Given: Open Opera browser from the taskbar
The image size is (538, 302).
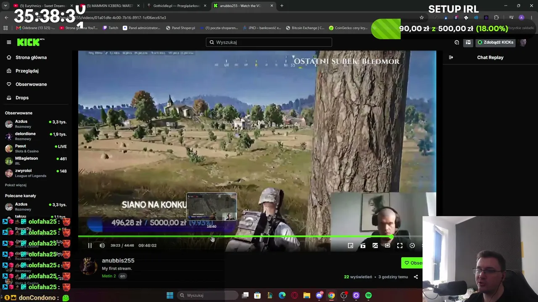Looking at the screenshot, I should (x=294, y=295).
